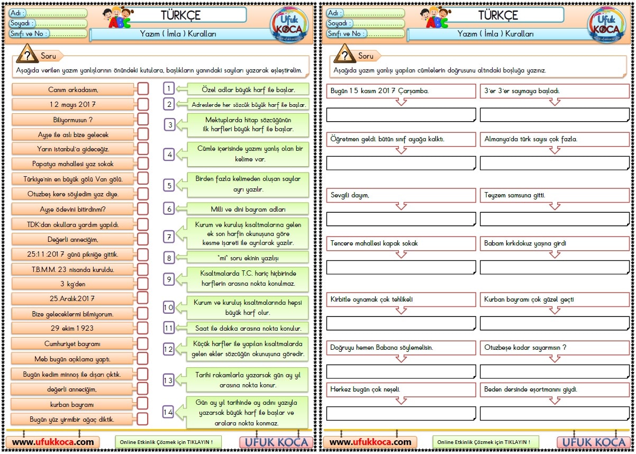The image size is (636, 454).
Task: Tick the box beside "Papatya mahallesi yaz sokak"
Action: [143, 163]
